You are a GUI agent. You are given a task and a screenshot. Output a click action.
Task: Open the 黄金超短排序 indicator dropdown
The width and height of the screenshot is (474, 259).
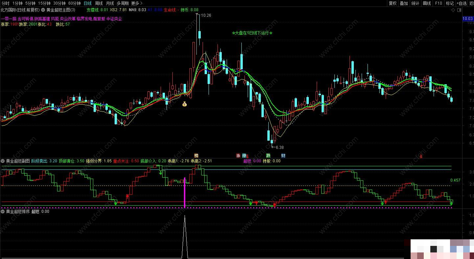pos(3,211)
